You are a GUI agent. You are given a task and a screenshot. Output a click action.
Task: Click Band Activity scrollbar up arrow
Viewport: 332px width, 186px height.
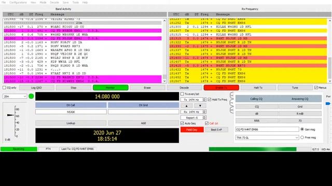[164, 21]
